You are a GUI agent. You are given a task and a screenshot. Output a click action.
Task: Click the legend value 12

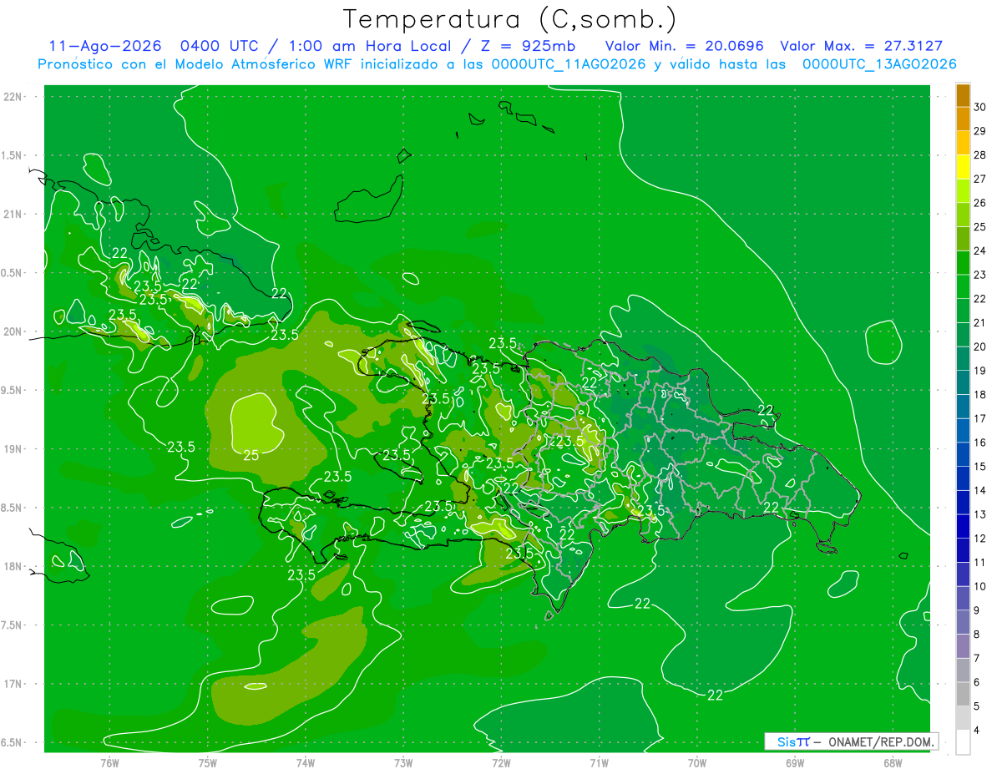tap(981, 539)
